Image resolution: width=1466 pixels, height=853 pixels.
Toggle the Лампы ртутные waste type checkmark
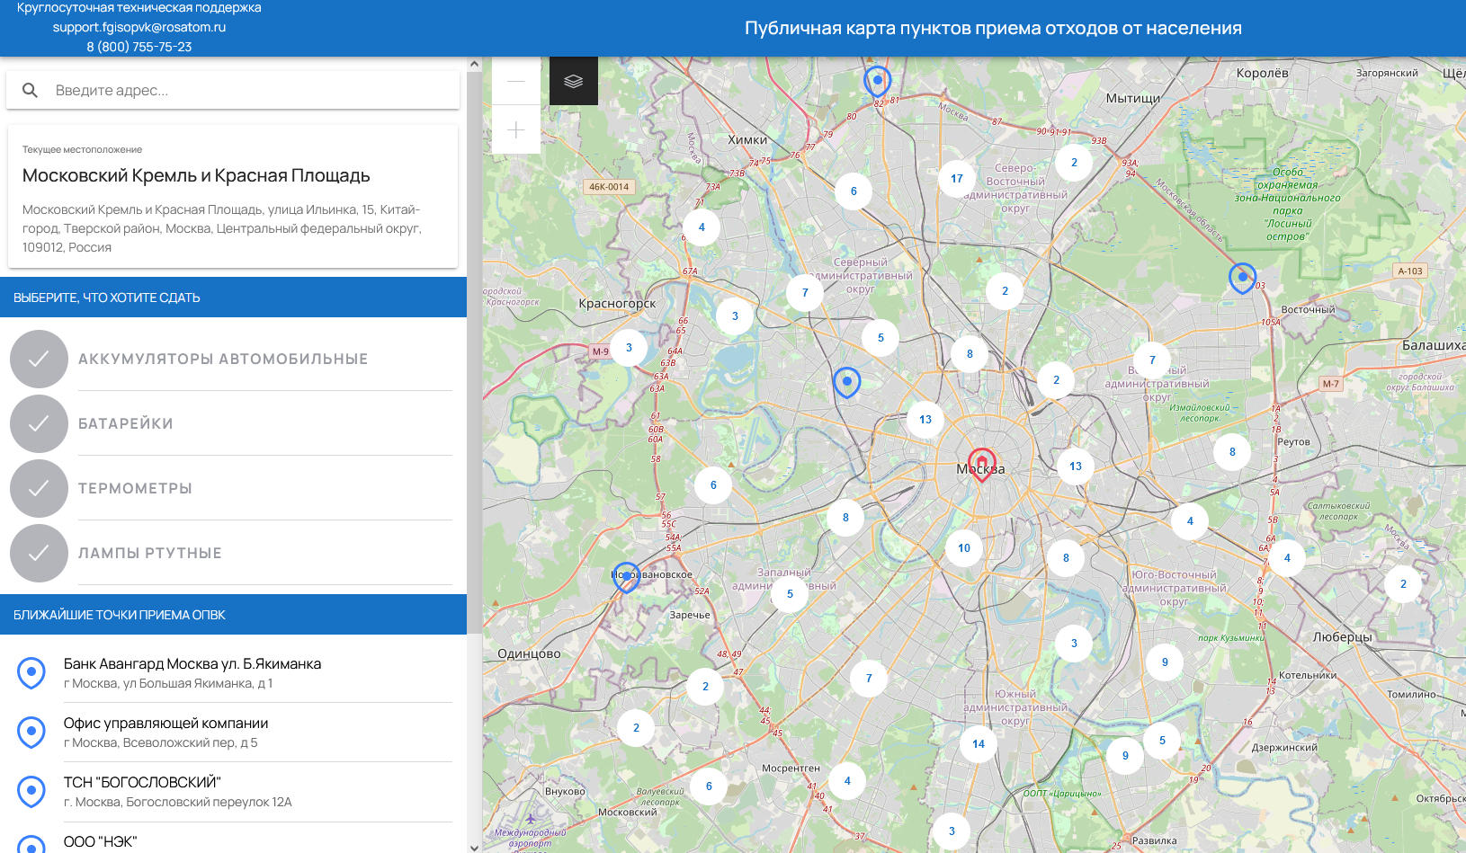(39, 554)
